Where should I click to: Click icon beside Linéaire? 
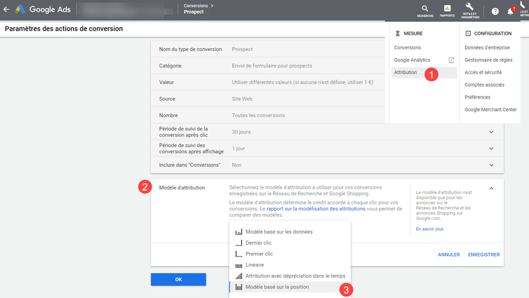238,265
